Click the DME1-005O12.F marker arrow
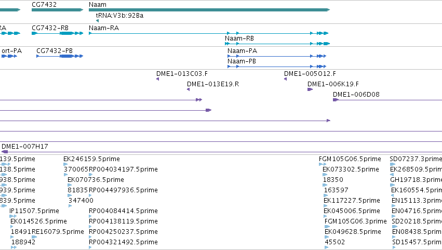442x250 pixels. [285, 79]
